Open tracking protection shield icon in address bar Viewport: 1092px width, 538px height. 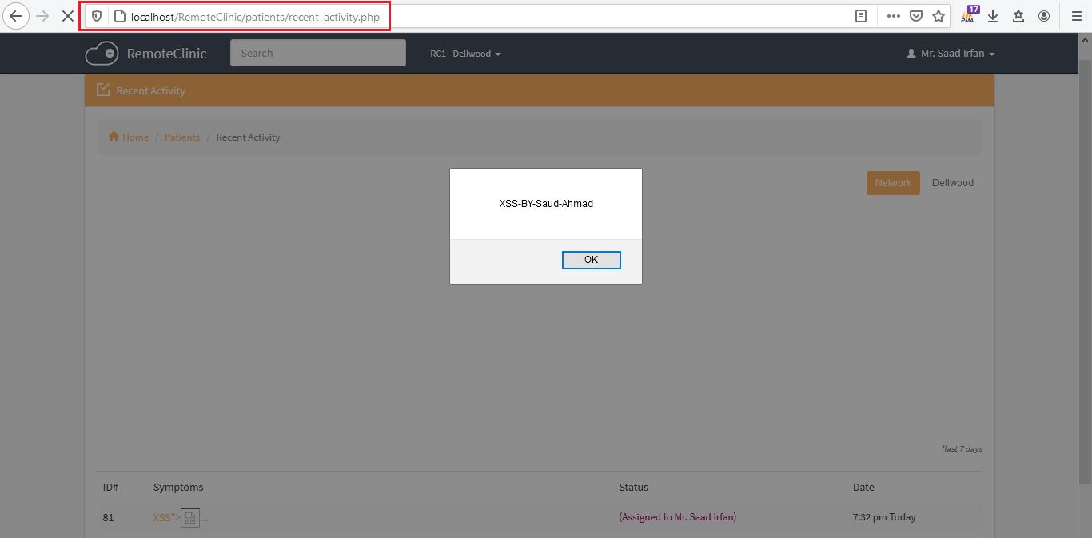pos(97,16)
